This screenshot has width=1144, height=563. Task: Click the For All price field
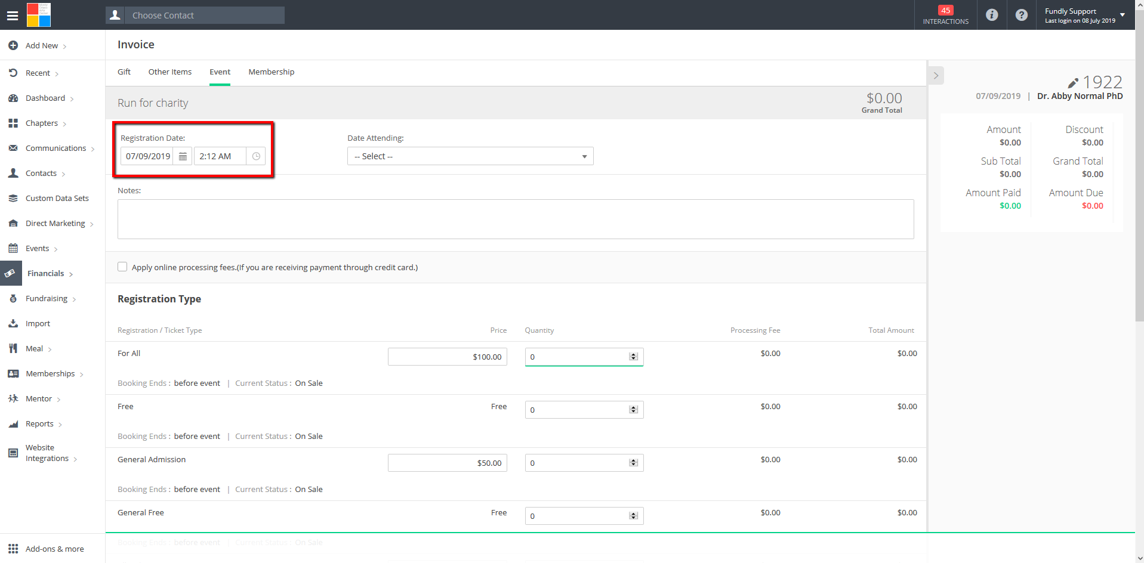pos(448,357)
